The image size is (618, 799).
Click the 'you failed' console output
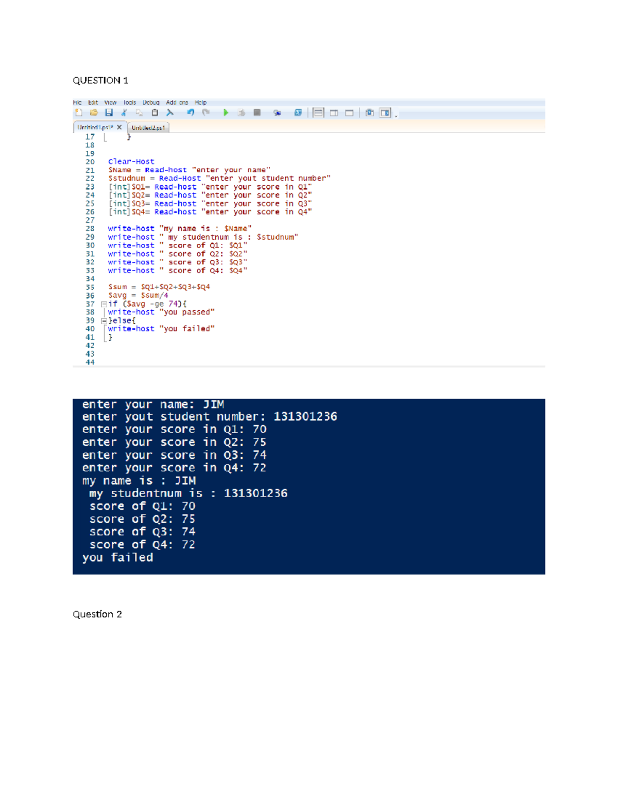pos(118,558)
